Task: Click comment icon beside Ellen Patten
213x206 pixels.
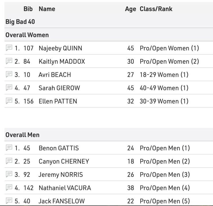Action: point(9,101)
